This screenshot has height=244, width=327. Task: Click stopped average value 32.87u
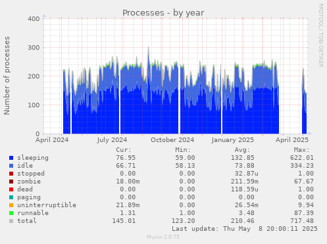click(x=247, y=174)
